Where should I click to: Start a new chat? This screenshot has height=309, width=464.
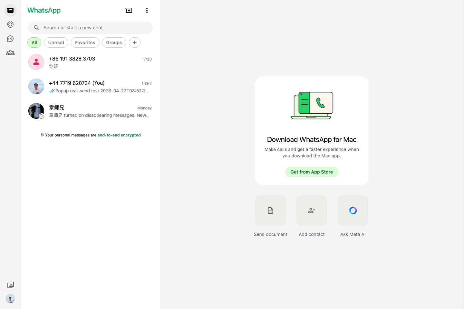129,10
